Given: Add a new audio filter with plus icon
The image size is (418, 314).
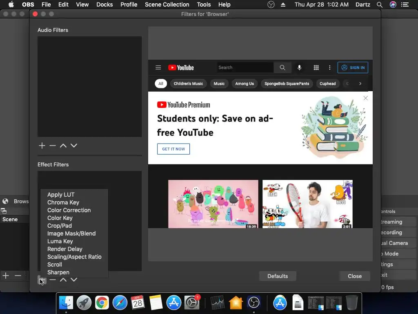Looking at the screenshot, I should point(42,146).
